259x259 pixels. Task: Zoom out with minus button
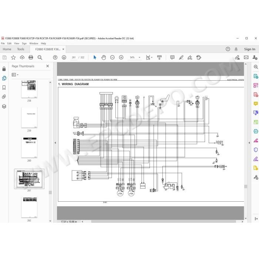[112, 57]
